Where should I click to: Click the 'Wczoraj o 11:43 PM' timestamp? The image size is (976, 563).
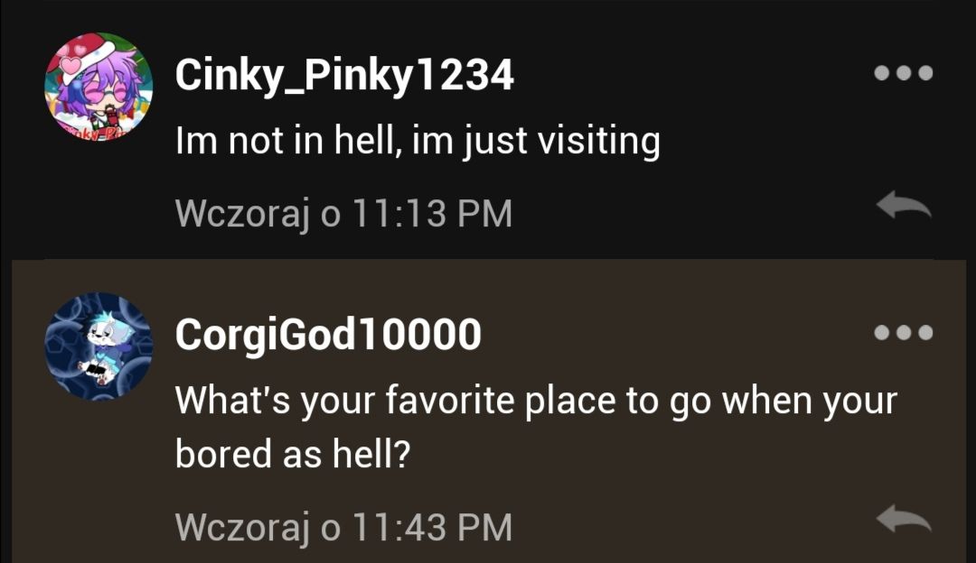click(x=343, y=528)
